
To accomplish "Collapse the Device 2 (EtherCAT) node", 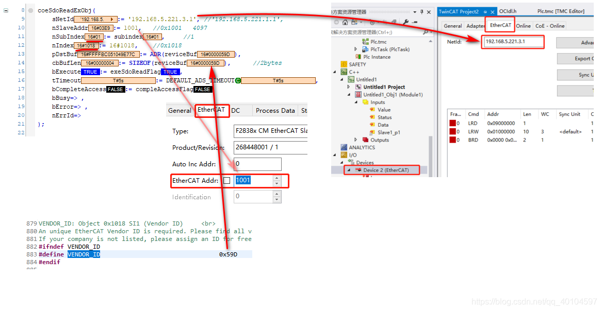I will [x=349, y=170].
